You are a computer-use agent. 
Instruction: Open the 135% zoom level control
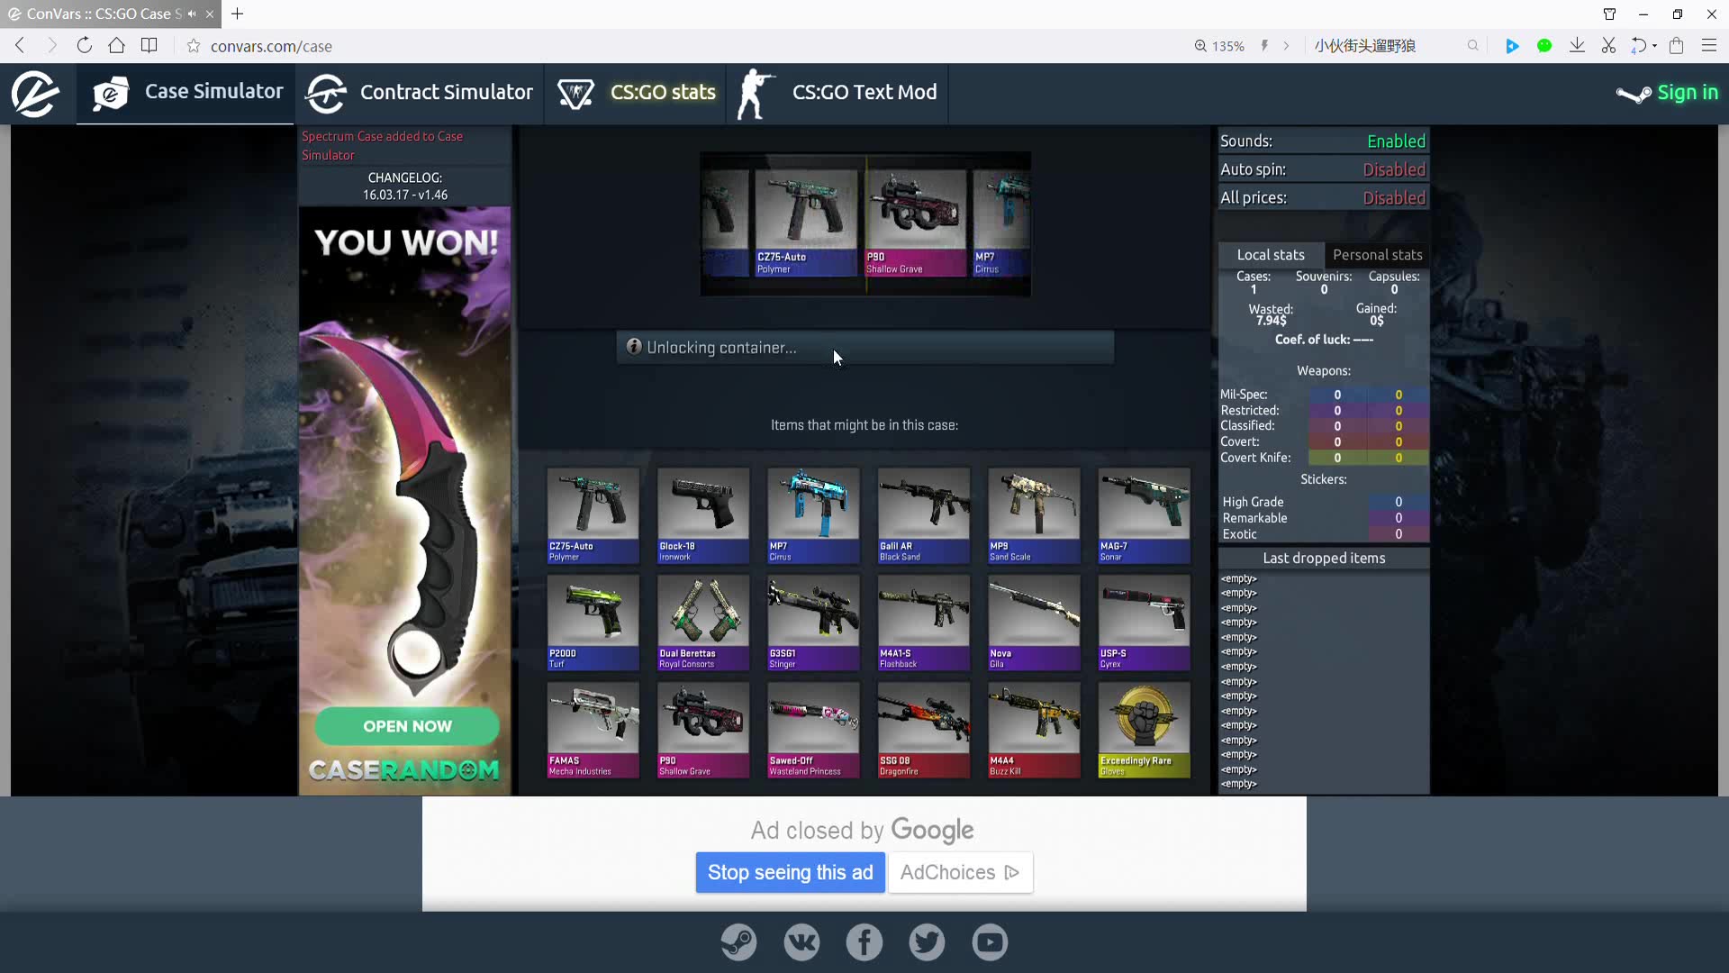point(1220,46)
